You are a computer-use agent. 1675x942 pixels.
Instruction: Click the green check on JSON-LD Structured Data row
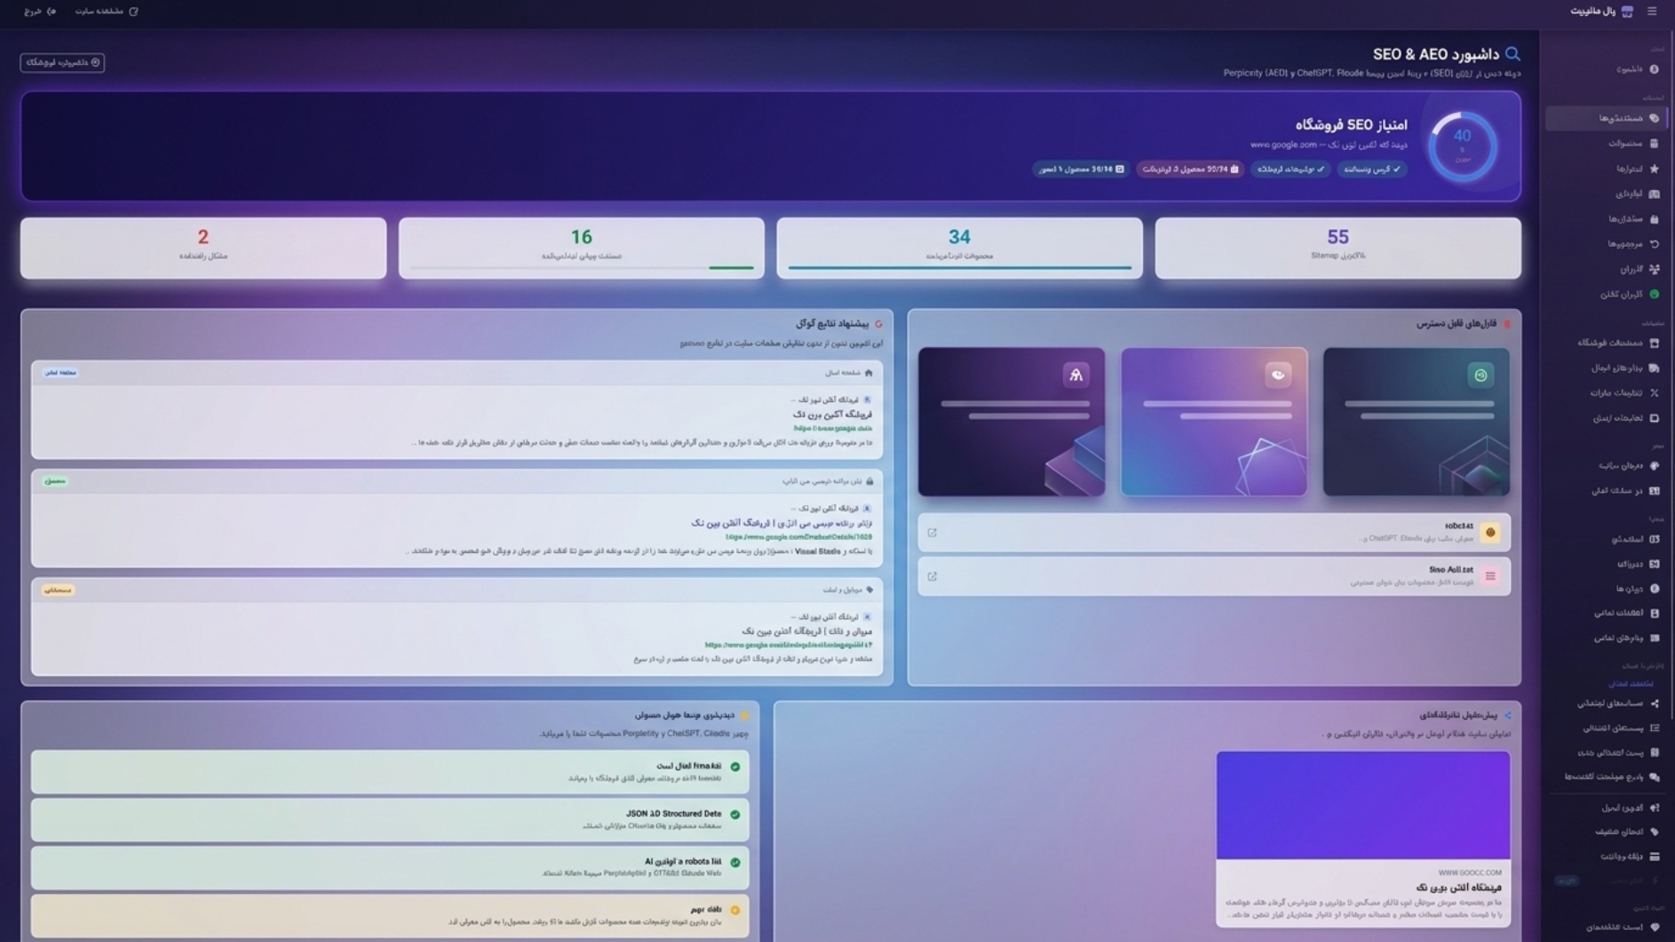[x=734, y=814]
